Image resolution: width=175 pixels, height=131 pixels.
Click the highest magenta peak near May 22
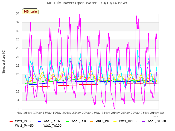pyautogui.click(x=79, y=14)
